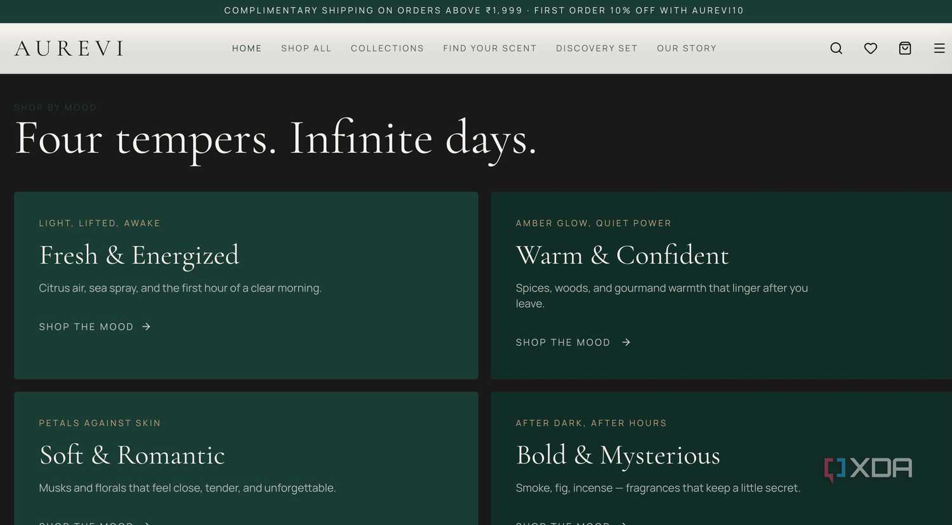Viewport: 952px width, 525px height.
Task: Open the Shop All nav item
Action: click(307, 48)
